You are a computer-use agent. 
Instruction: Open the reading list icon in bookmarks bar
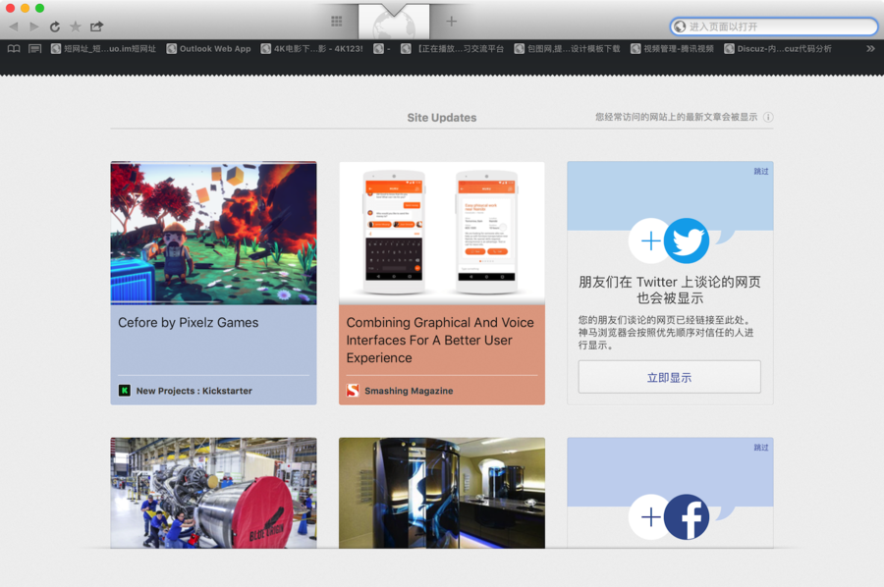point(35,49)
